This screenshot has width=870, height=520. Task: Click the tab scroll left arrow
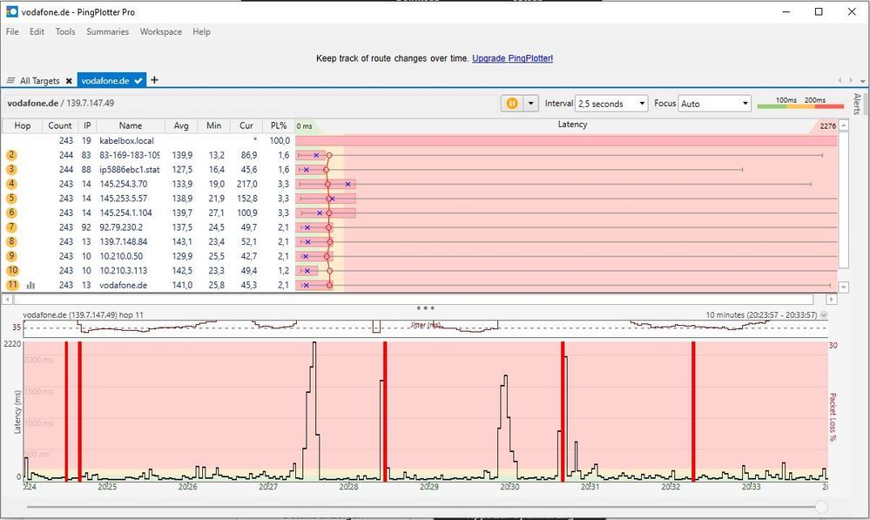coord(840,80)
